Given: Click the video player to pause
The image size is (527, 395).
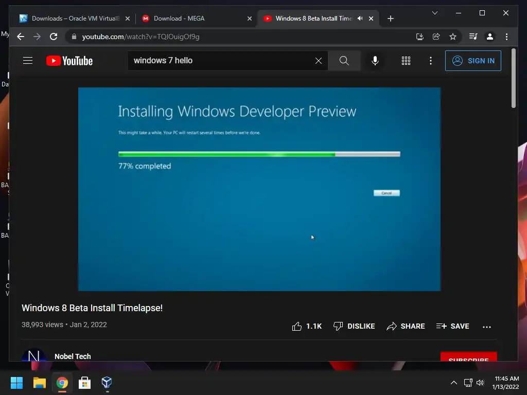Looking at the screenshot, I should [x=259, y=189].
